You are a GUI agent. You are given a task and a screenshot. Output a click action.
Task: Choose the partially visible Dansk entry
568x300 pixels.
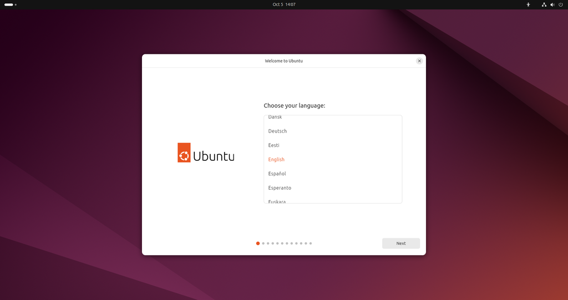(275, 118)
